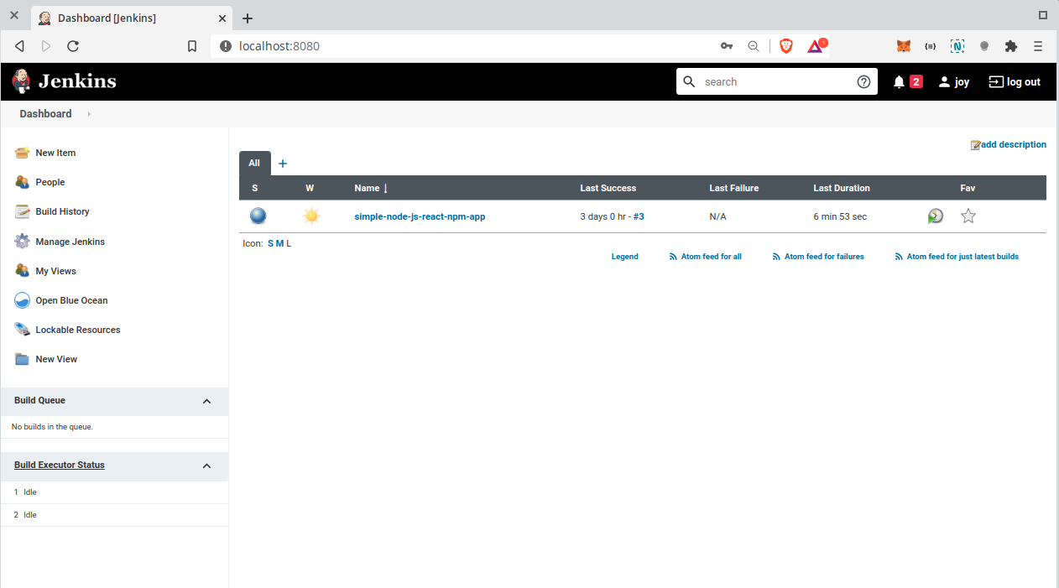Click the Lockable Resources icon
The height and width of the screenshot is (588, 1059).
(23, 330)
